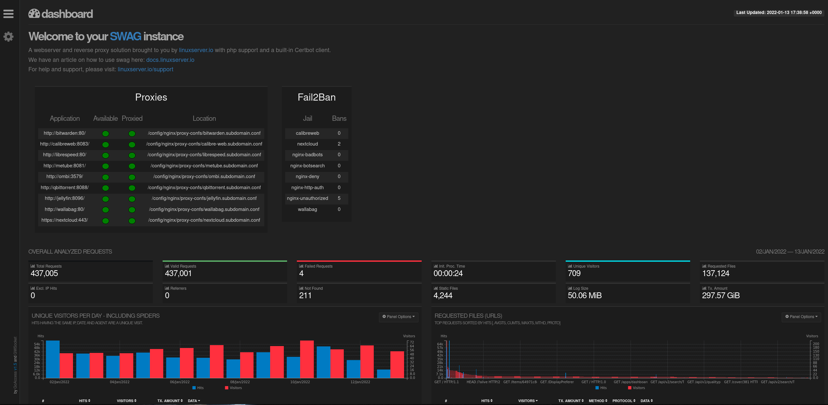Click the Log Size chart icon

[570, 288]
